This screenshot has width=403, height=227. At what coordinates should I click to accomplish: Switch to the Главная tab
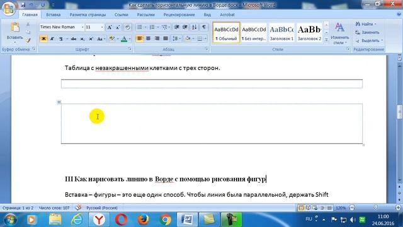coord(30,15)
